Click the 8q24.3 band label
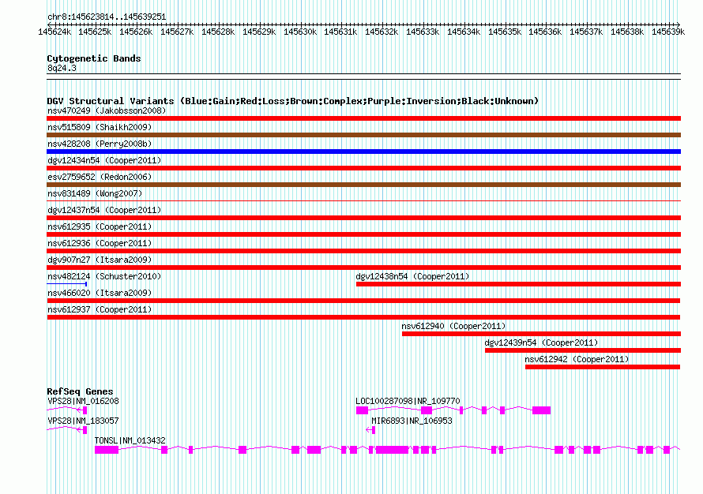 pos(62,68)
